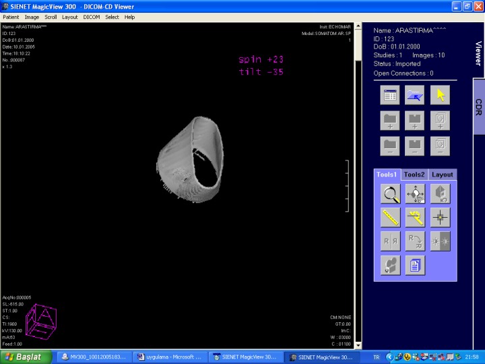Image resolution: width=485 pixels, height=364 pixels.
Task: Pick the ruler distance measurement tool
Action: tap(391, 217)
